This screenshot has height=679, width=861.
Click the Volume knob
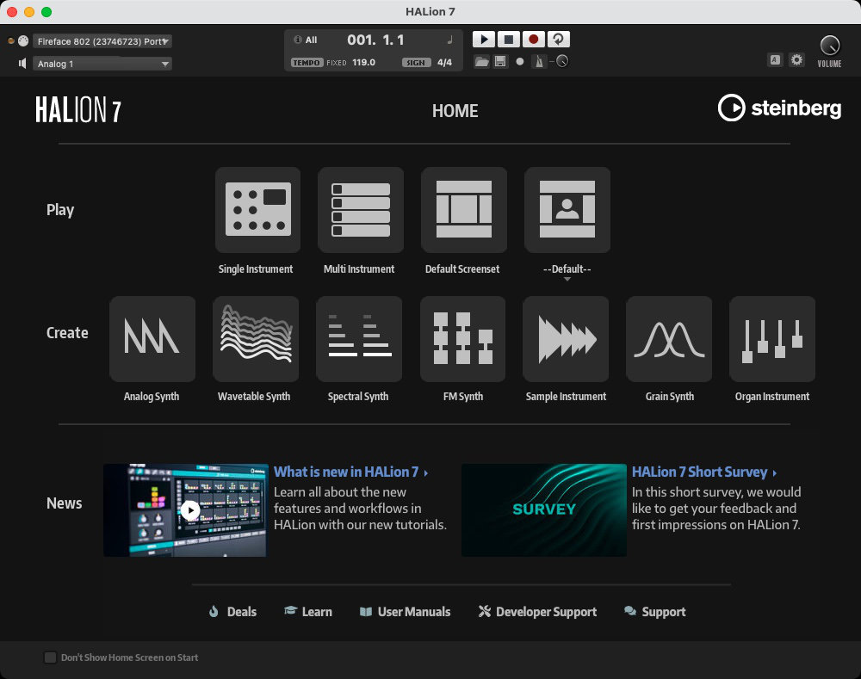pos(829,46)
